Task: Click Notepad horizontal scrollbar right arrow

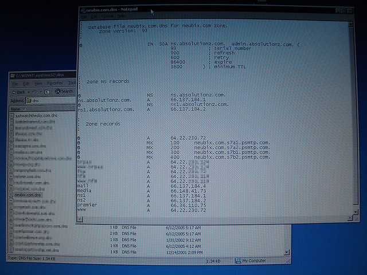Action: [350, 218]
